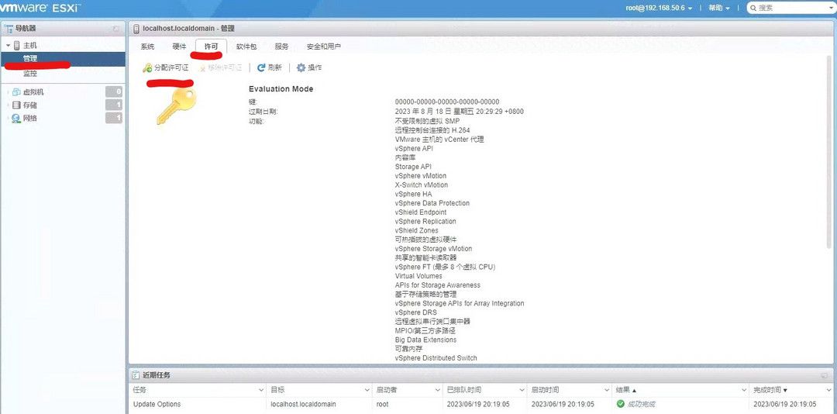Click the Refresh icon (刷新)
837x414 pixels.
coord(261,68)
